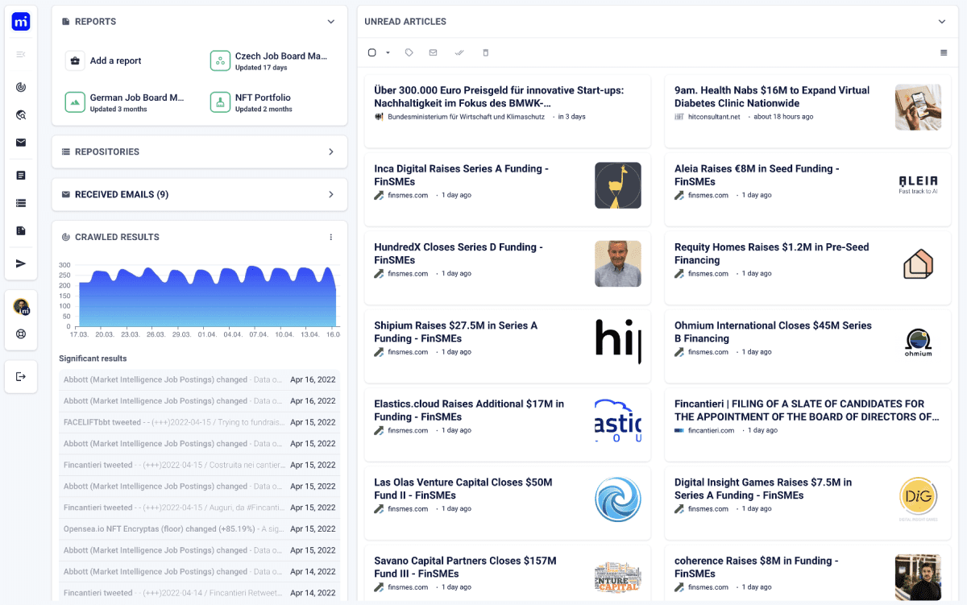Viewport: 967px width, 605px height.
Task: Click the paper plane send icon in sidebar
Action: [x=21, y=263]
